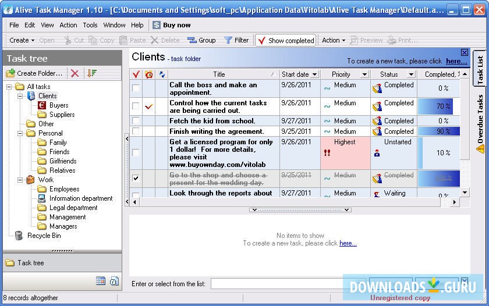Click the Group toolbar icon
Image resolution: width=489 pixels, height=306 pixels.
click(x=192, y=40)
